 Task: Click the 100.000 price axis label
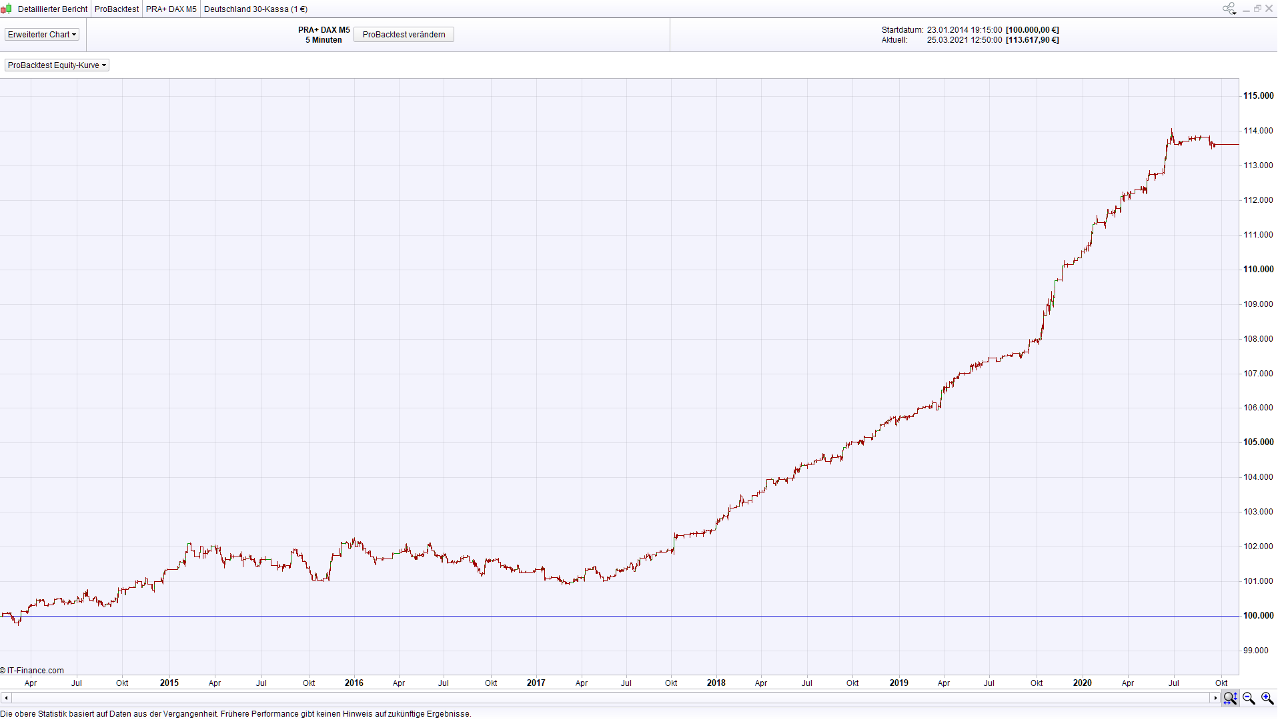[1258, 616]
